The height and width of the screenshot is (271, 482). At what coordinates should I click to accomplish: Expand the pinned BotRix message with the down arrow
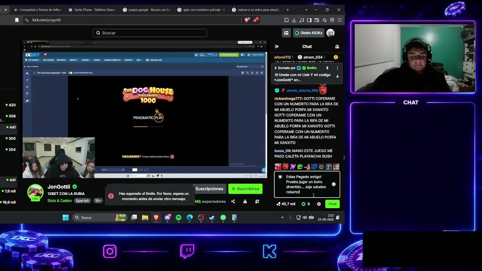pos(337,76)
